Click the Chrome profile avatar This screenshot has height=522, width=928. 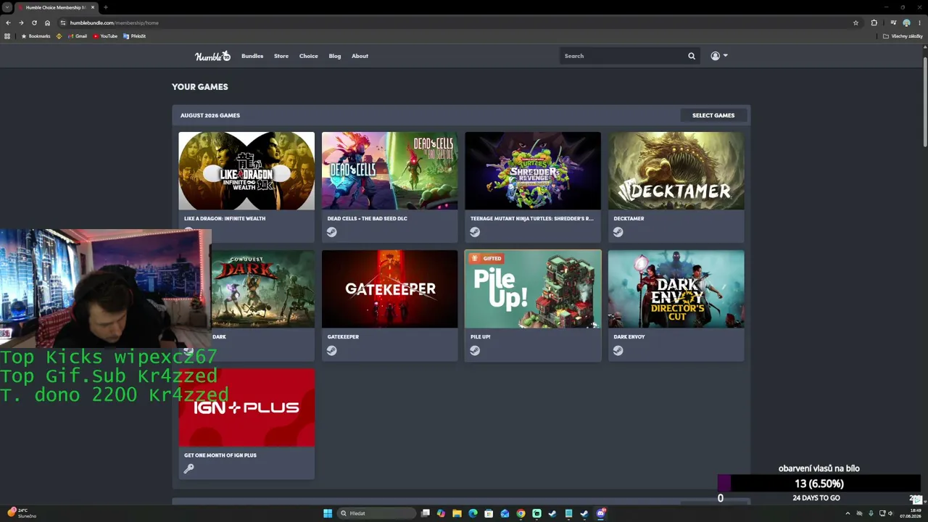coord(906,22)
